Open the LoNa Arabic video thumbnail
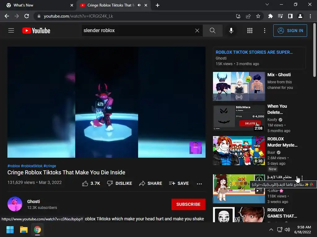This screenshot has width=317, height=237. click(x=239, y=189)
